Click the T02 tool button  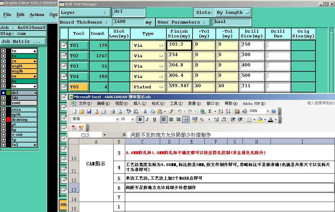click(x=78, y=56)
